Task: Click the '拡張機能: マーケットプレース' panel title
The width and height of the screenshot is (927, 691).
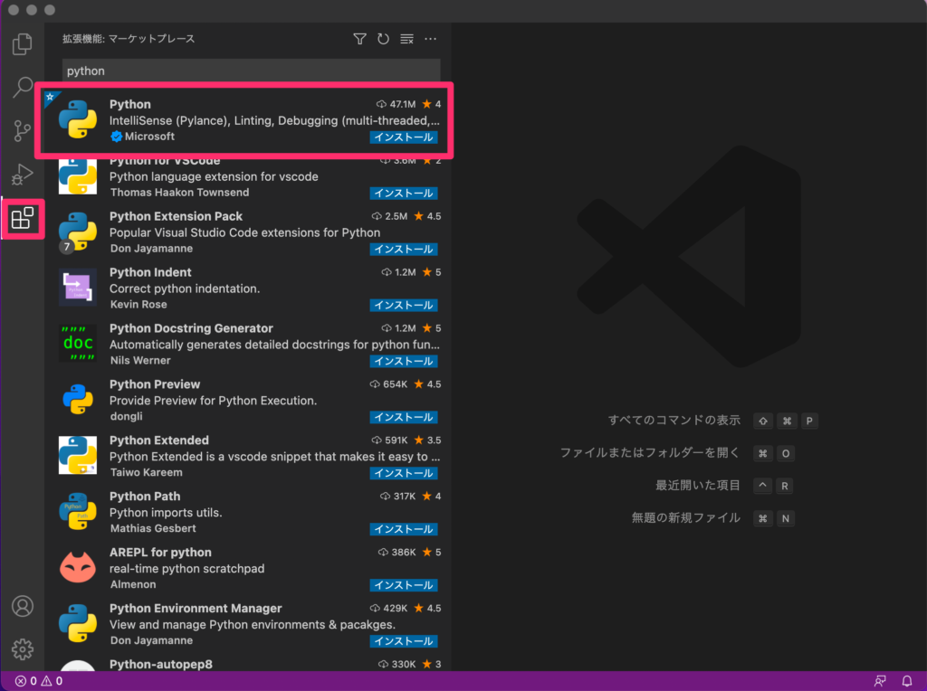Action: click(129, 39)
